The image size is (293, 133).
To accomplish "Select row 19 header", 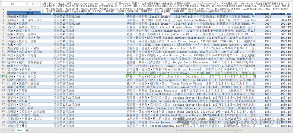I will [x=3, y=76].
